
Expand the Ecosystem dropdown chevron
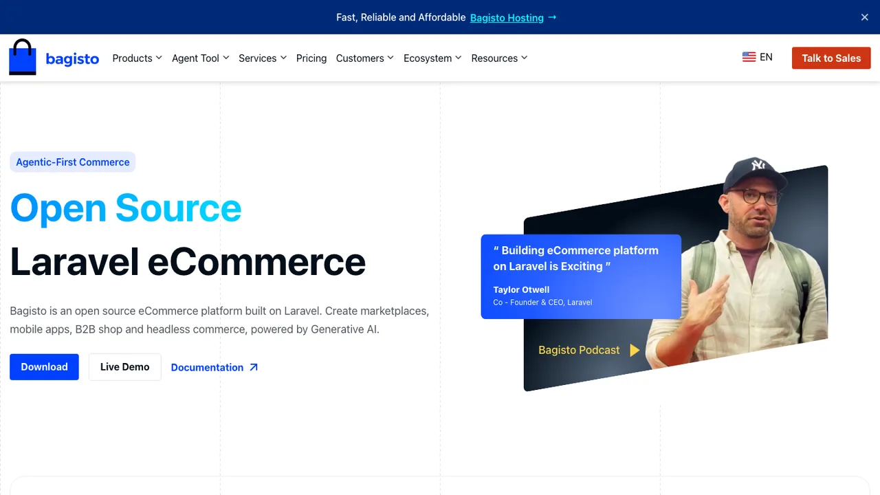pyautogui.click(x=459, y=58)
